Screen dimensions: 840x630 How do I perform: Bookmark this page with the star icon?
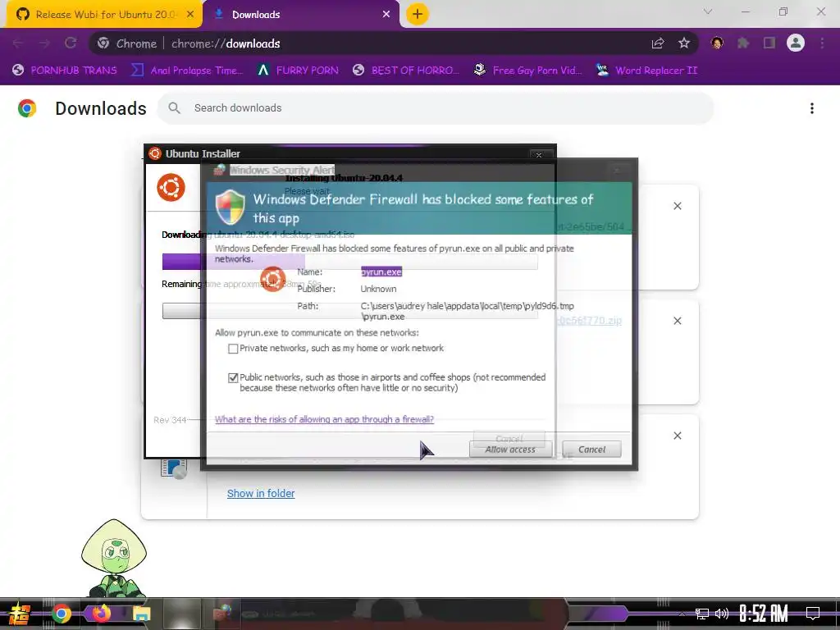click(684, 43)
